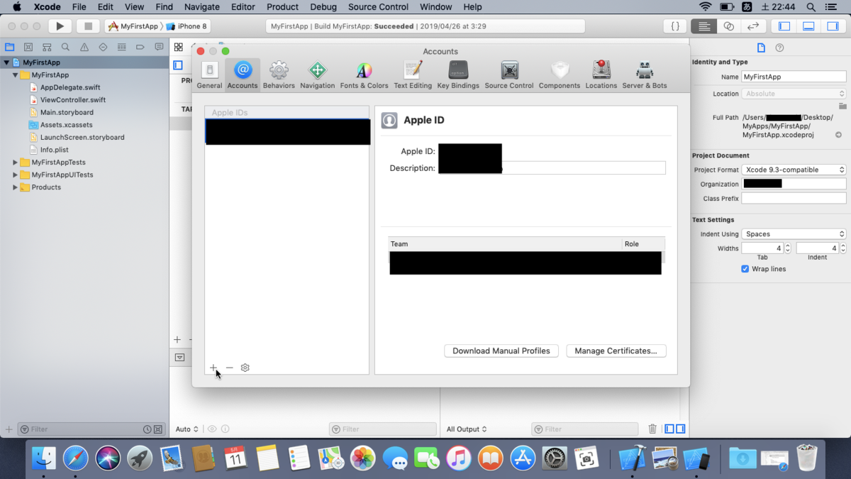Add a new account with plus button
This screenshot has width=851, height=479.
(213, 368)
